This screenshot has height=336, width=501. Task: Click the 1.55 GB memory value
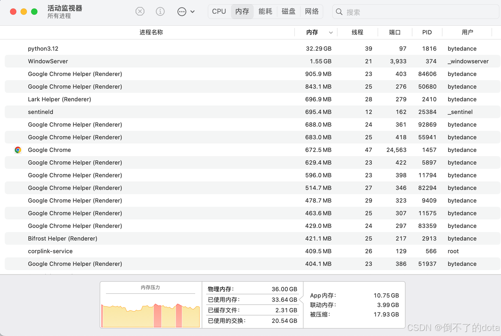(x=321, y=61)
